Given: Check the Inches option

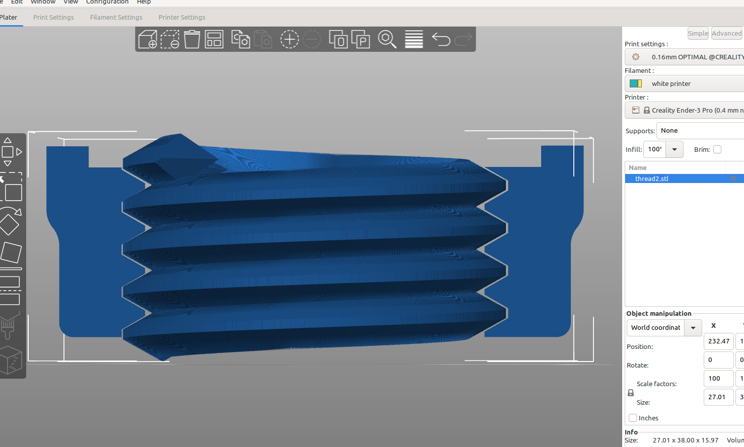Looking at the screenshot, I should (632, 418).
